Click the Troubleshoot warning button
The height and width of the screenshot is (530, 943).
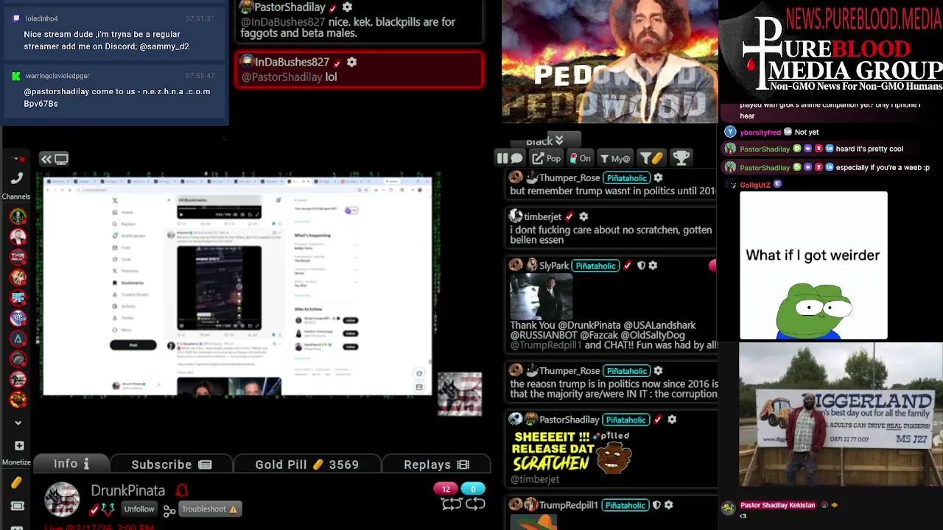(x=210, y=509)
